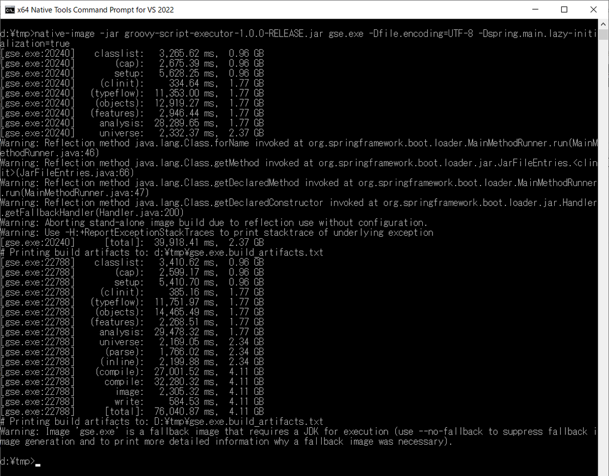Click the warning about java.lang.Class.forName
Viewport: 609px width, 476px height.
(x=299, y=143)
